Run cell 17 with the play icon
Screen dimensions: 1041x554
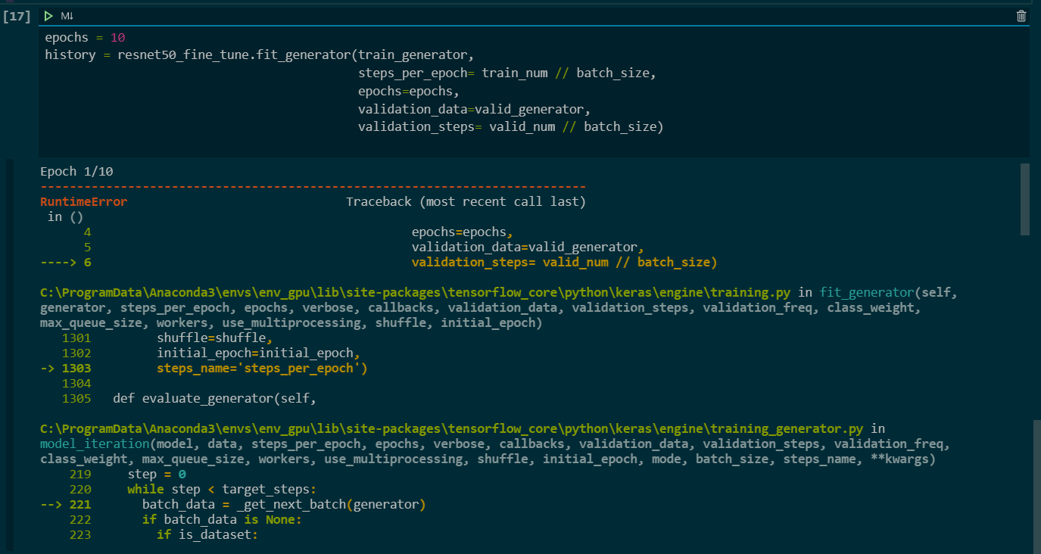(x=48, y=16)
